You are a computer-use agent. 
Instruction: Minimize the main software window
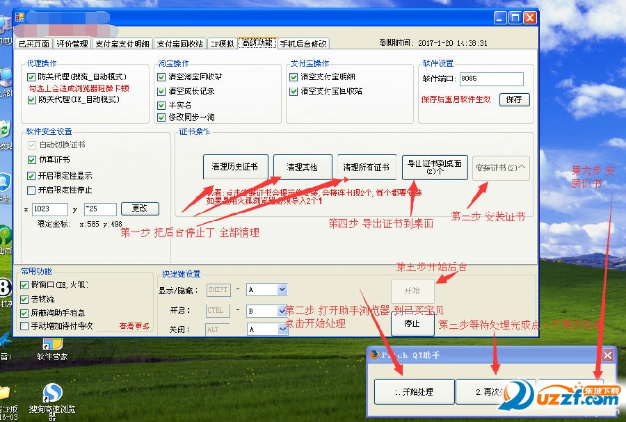tap(500, 17)
